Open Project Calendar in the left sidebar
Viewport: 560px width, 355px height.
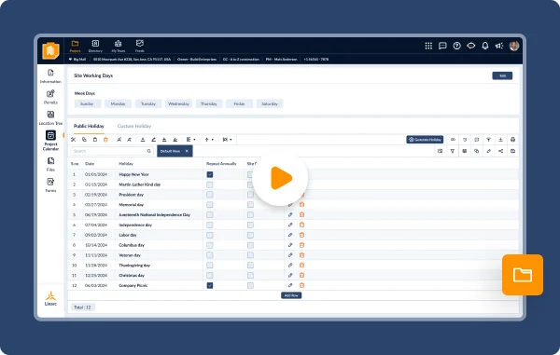[50, 141]
